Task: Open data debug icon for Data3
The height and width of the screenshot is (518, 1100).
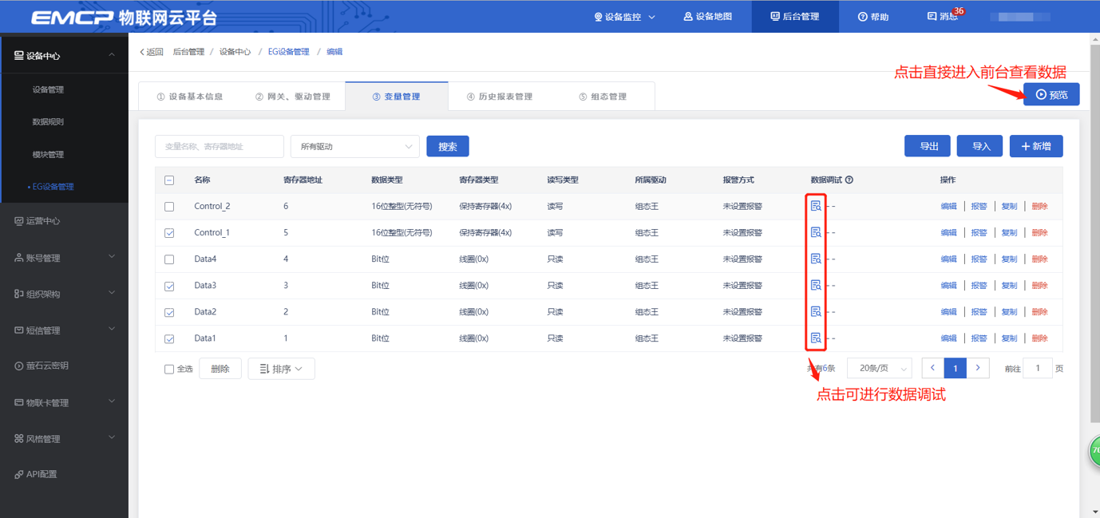Action: (816, 285)
